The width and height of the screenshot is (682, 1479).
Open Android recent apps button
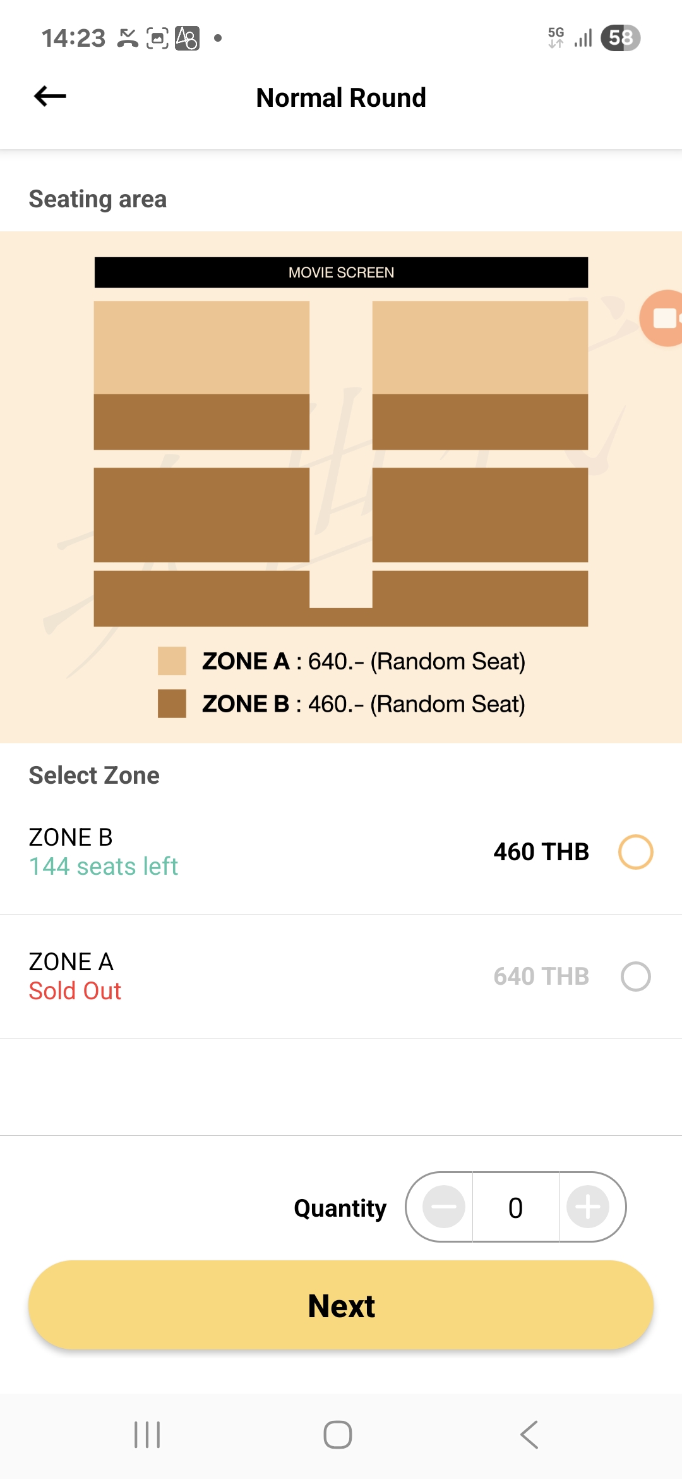coord(147,1435)
